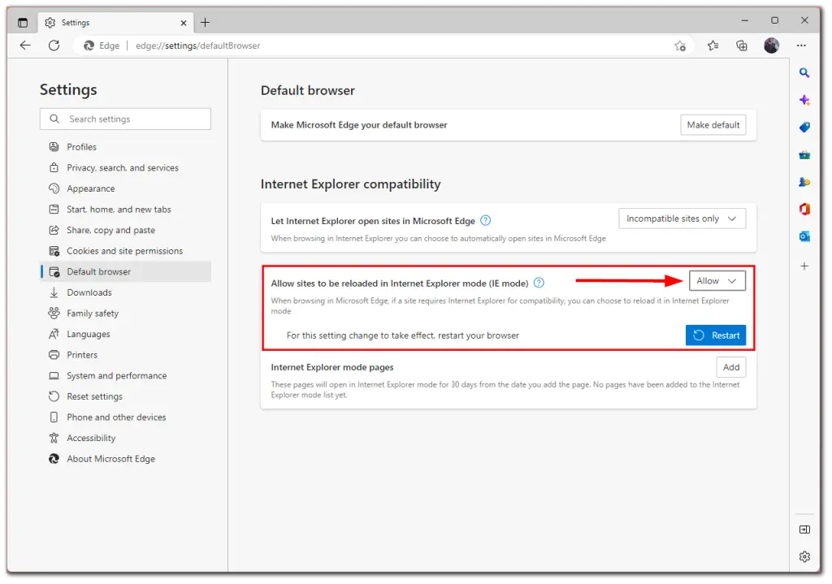Open the Search sidebar icon

[x=804, y=72]
